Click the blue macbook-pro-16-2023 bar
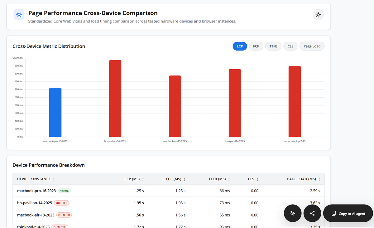Image resolution: width=374 pixels, height=228 pixels. pos(55,112)
